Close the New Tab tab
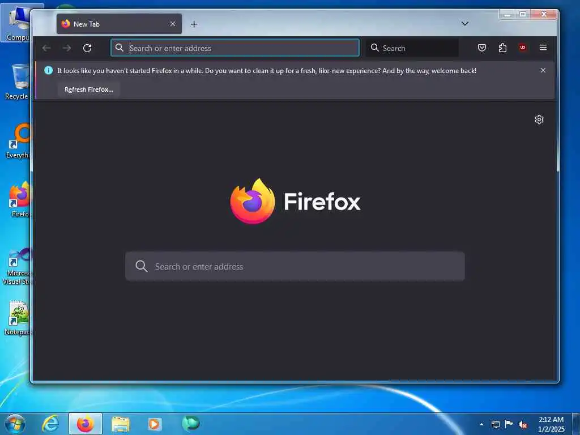This screenshot has height=435, width=580. click(173, 24)
